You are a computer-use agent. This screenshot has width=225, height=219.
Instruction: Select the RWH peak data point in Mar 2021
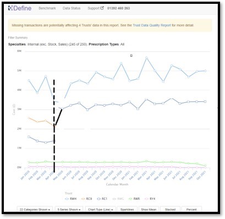tap(146, 58)
